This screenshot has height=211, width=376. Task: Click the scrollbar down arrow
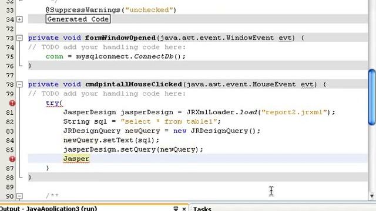click(372, 196)
